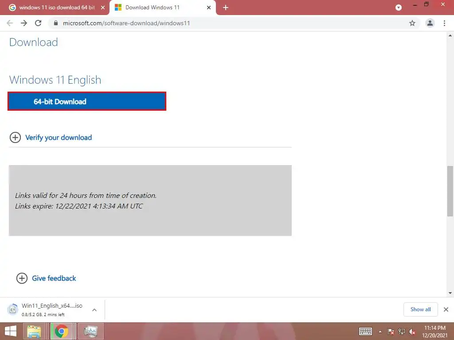Click the scrollbar down arrow
454x340 pixels.
tap(450, 293)
